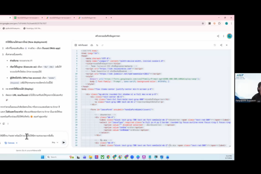Open the Pro model dropdown
The image size is (261, 174).
click(x=55, y=143)
